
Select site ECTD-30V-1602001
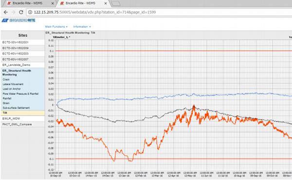pyautogui.click(x=23, y=42)
